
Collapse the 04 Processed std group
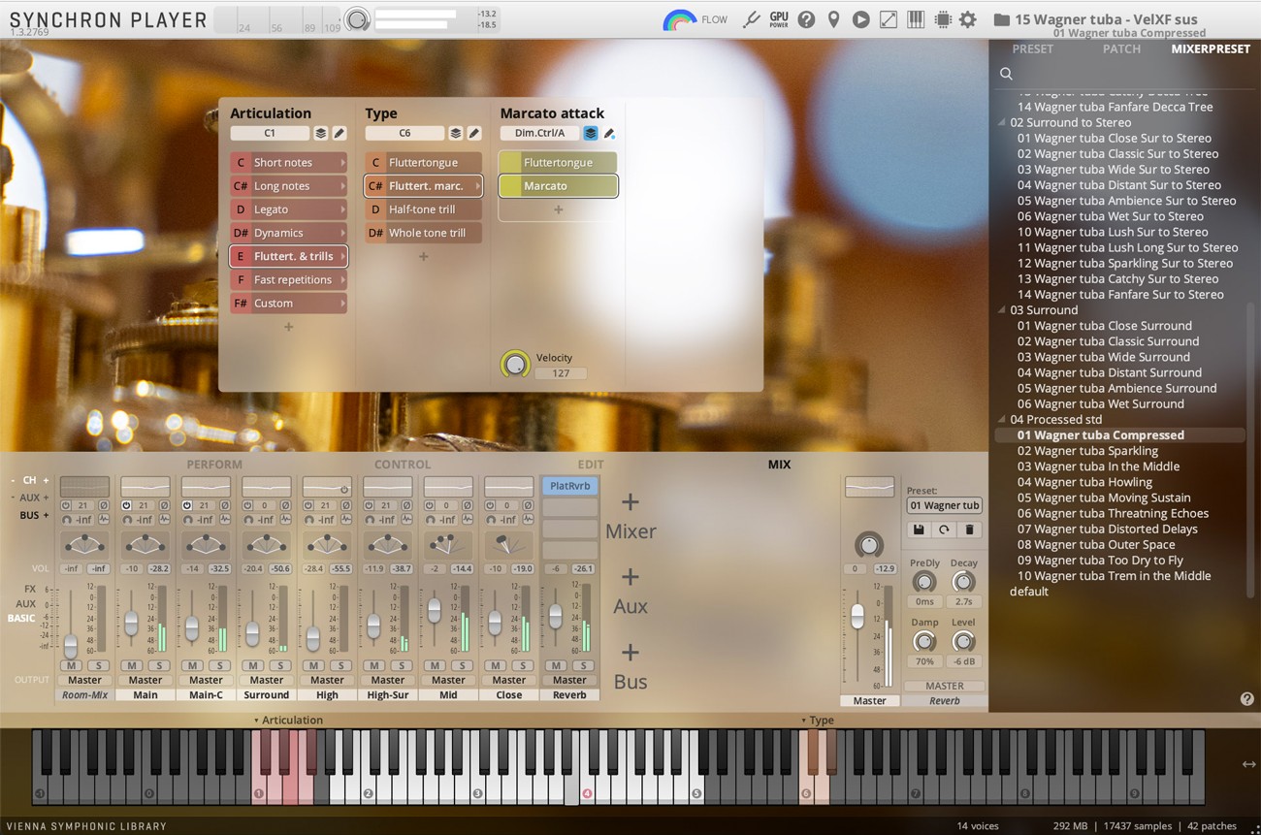[1002, 420]
